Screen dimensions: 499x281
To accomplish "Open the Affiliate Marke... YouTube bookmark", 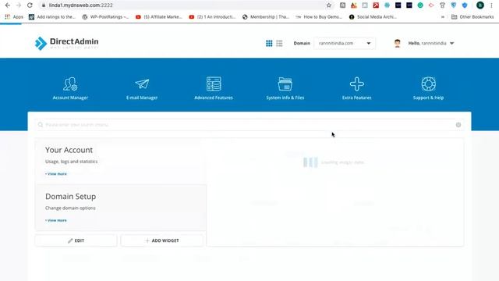I will 159,17.
